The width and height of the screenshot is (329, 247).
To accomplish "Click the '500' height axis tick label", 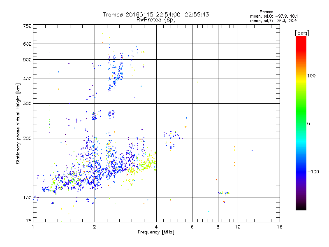I will [27, 60].
